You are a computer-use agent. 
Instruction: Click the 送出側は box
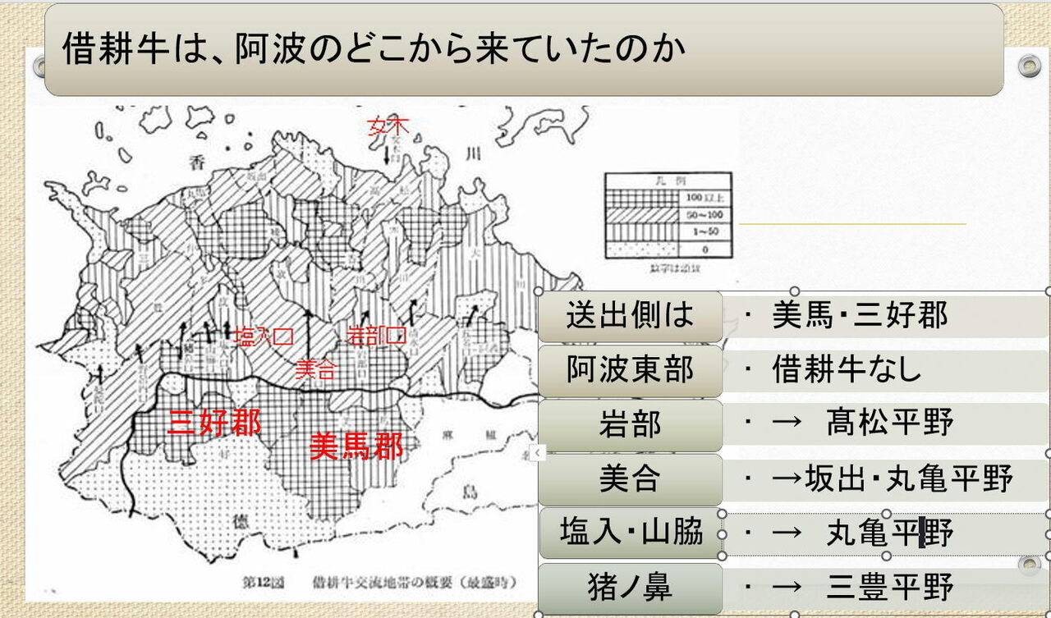[631, 316]
